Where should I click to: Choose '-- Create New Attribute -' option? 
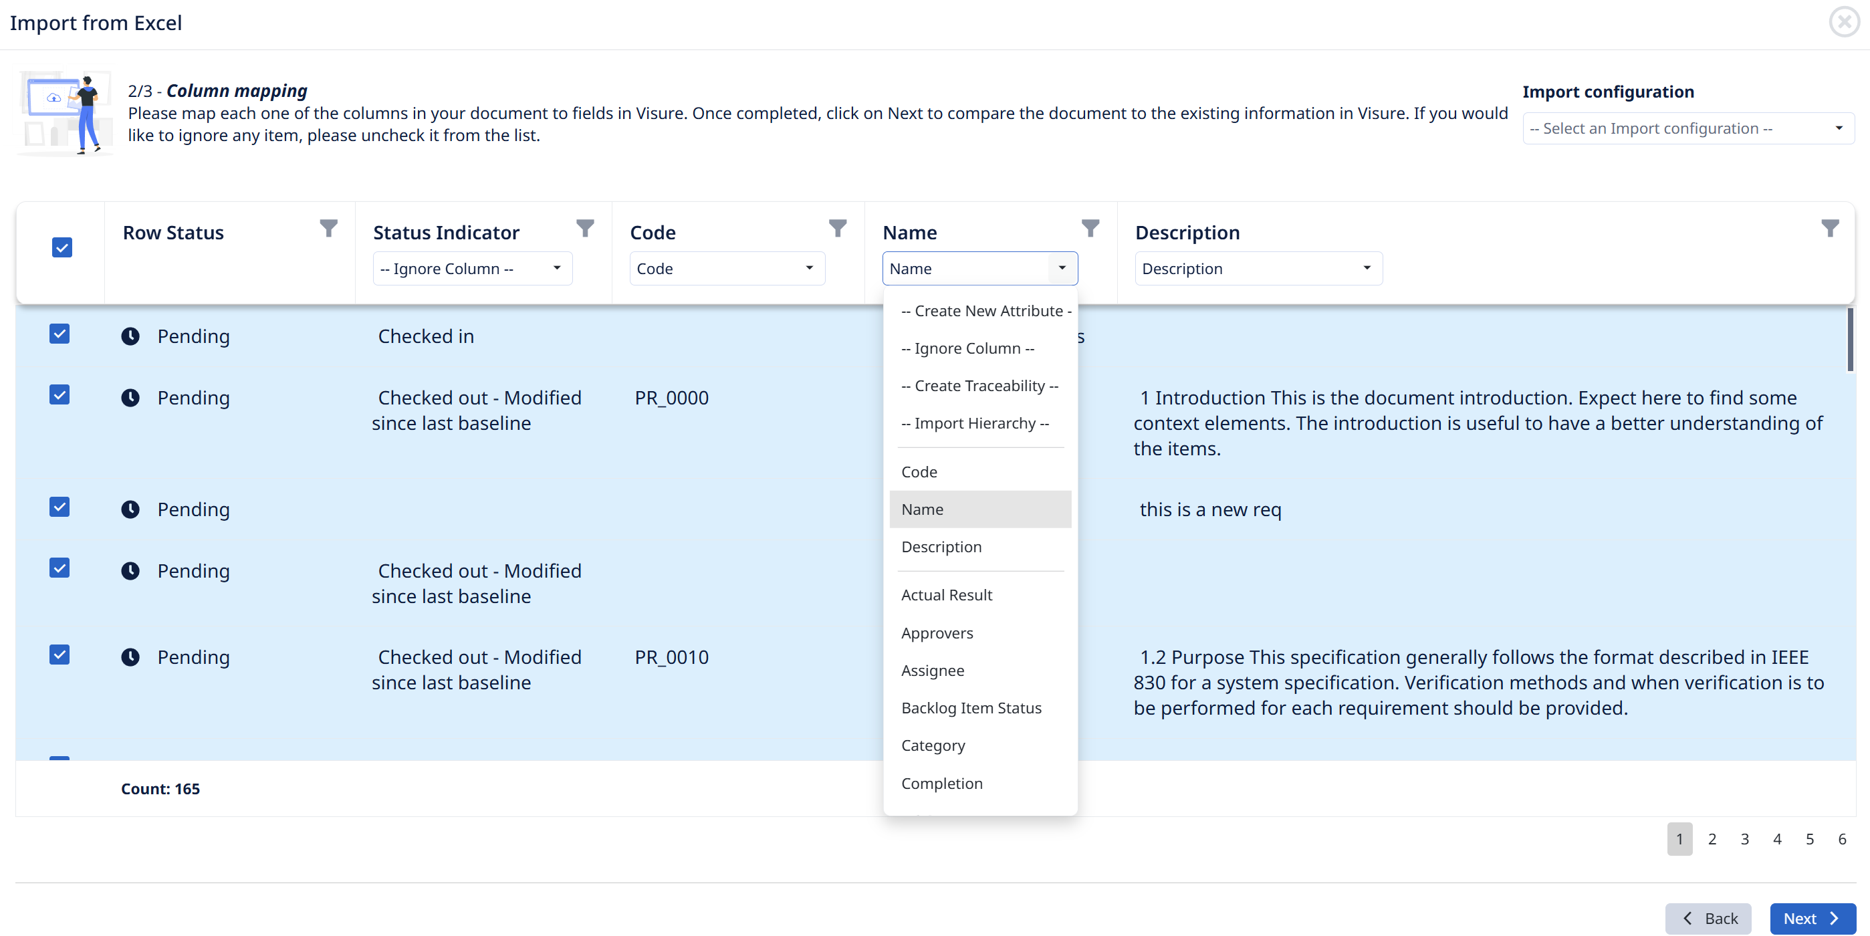coord(981,311)
